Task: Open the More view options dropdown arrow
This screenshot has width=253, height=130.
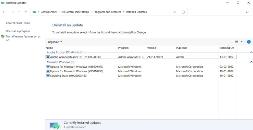Action: click(x=242, y=42)
